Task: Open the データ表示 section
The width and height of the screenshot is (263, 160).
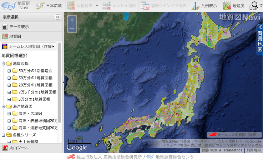Action: (x=31, y=27)
